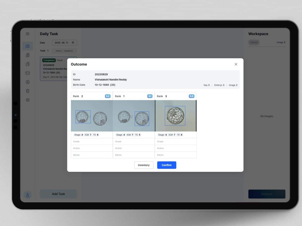Click the profile avatar at bottom left
The width and height of the screenshot is (302, 226).
[28, 195]
